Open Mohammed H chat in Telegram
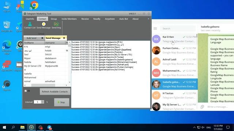The height and width of the screenshot is (131, 234). [x=174, y=73]
